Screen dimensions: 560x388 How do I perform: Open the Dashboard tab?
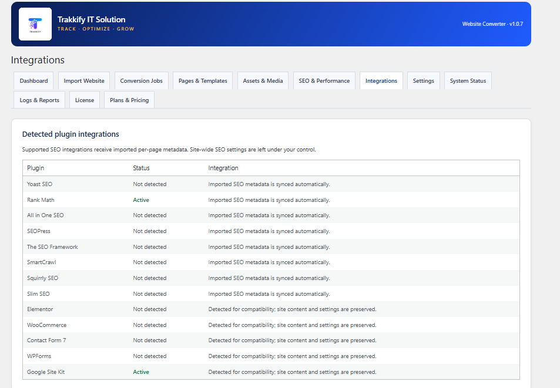click(33, 80)
